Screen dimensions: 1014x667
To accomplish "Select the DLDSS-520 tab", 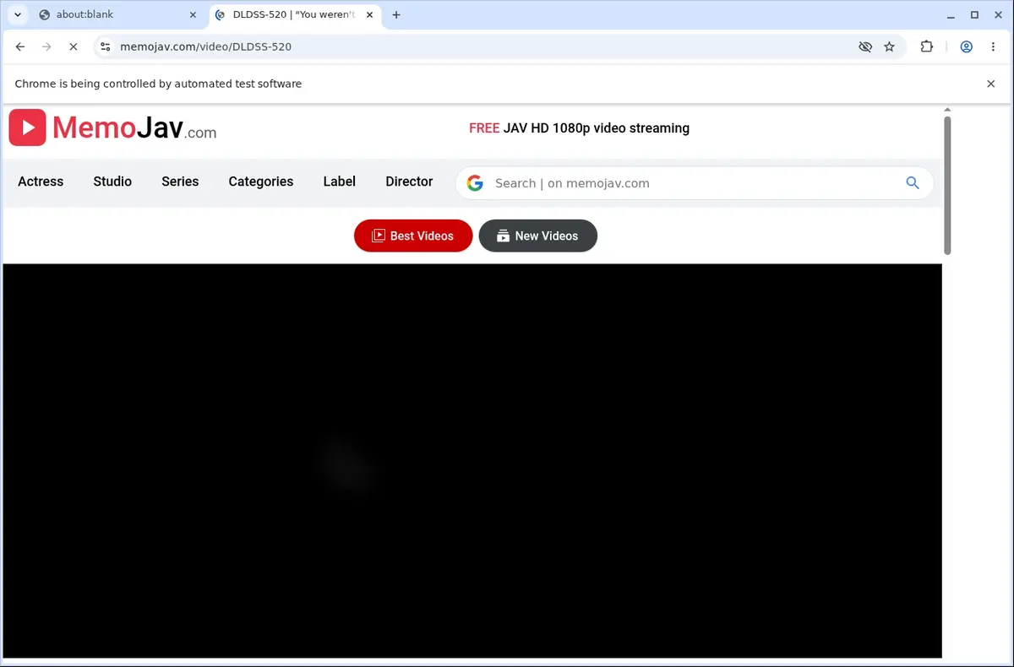I will [293, 14].
